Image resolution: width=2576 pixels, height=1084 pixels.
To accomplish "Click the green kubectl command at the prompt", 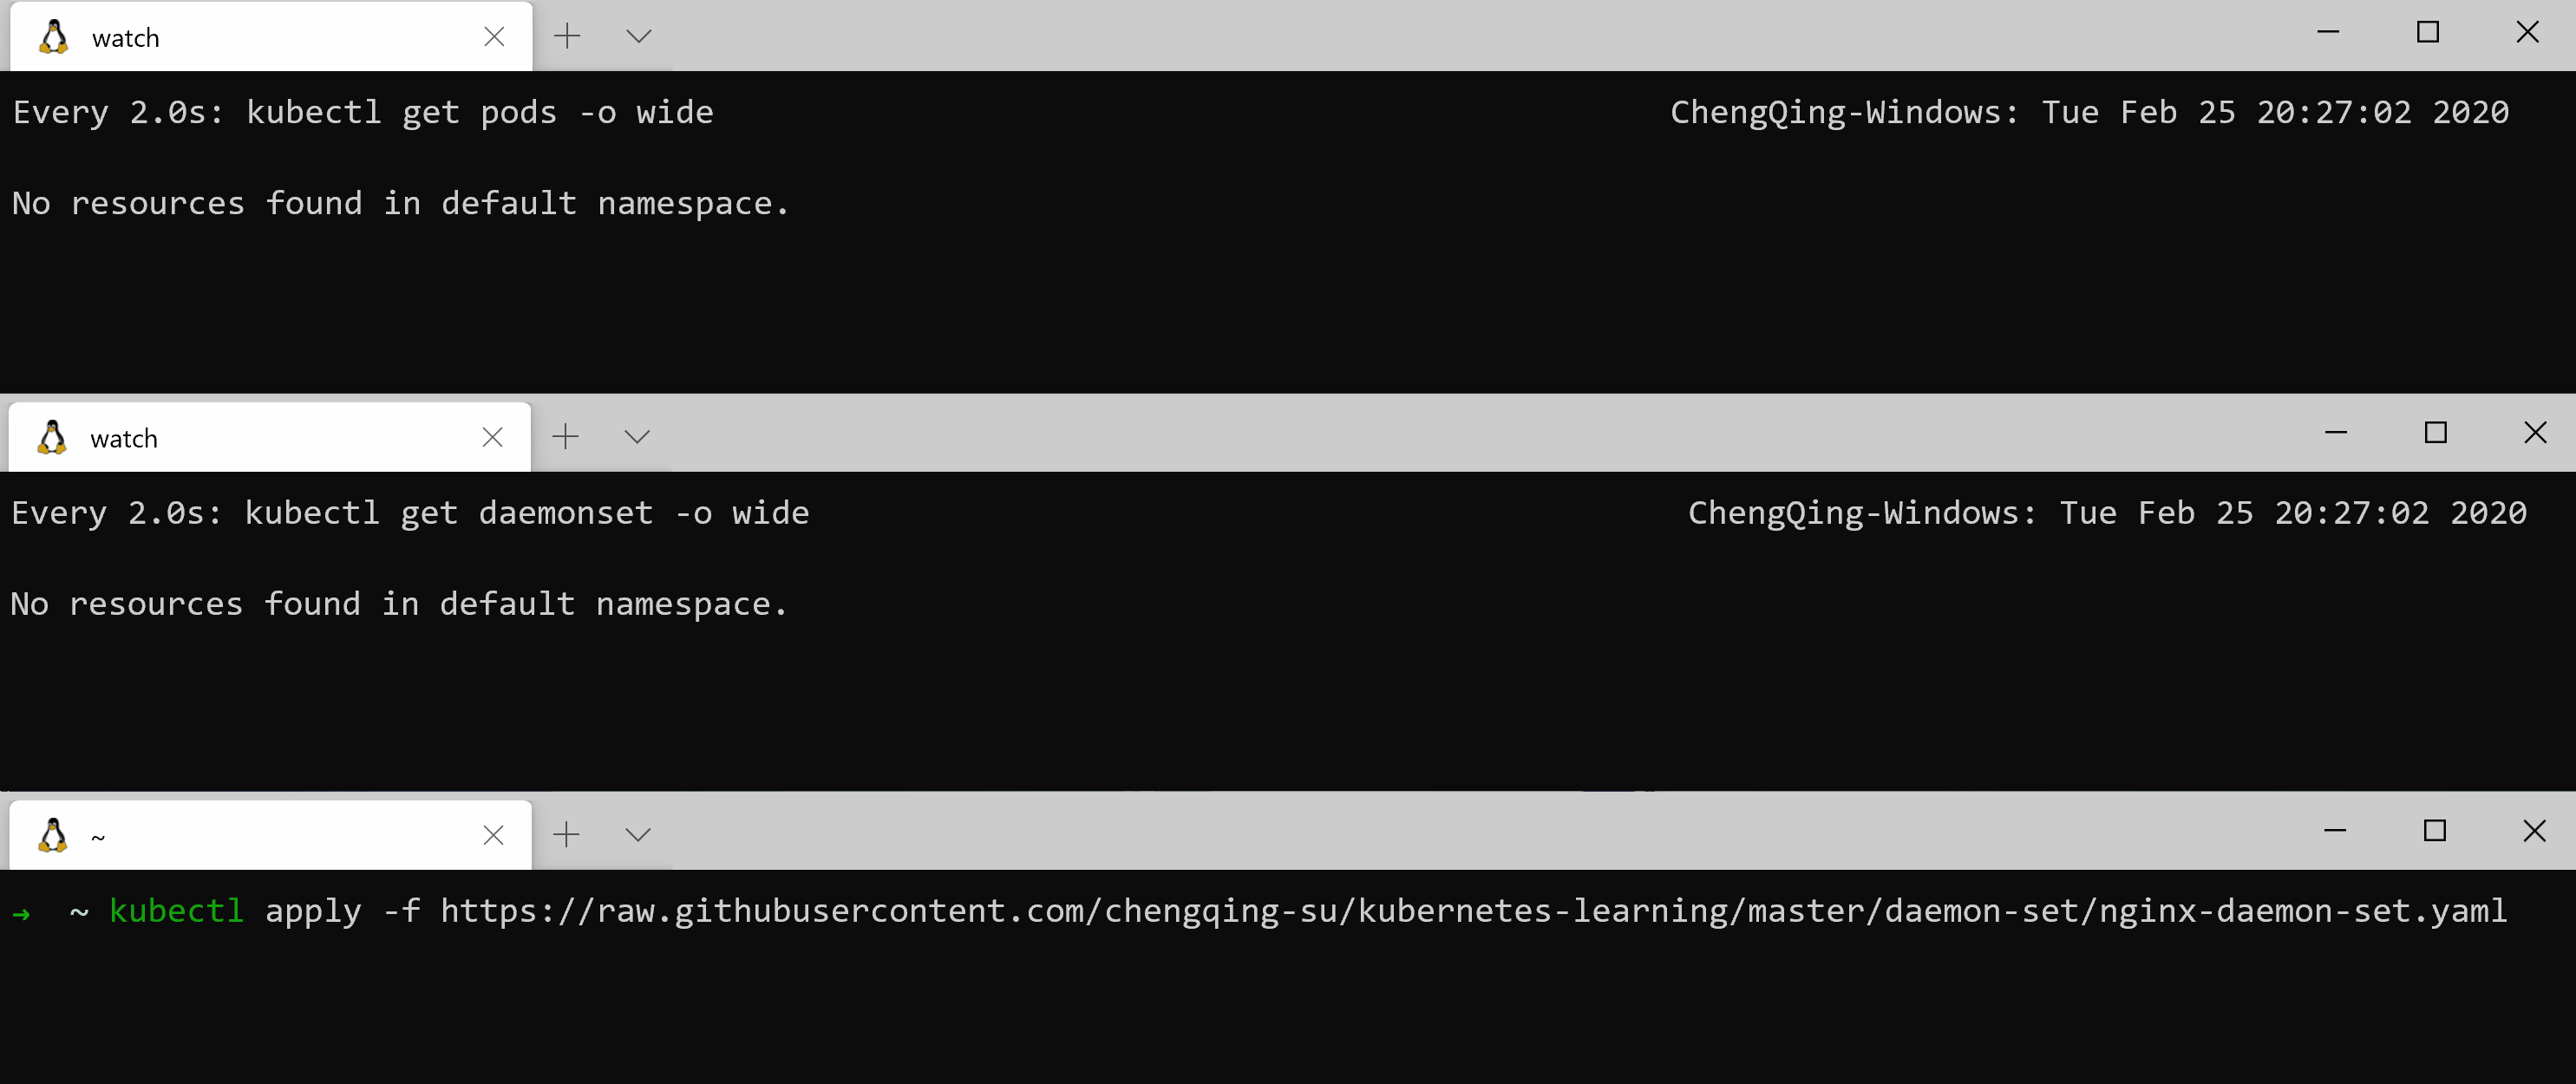I will [176, 911].
